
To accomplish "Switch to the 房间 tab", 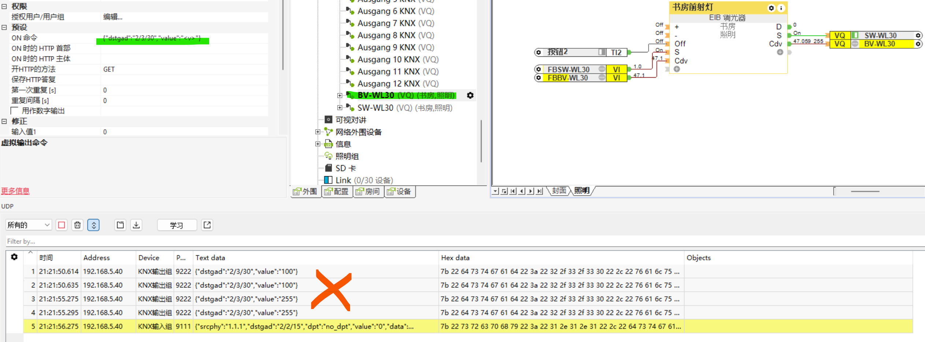I will [368, 192].
